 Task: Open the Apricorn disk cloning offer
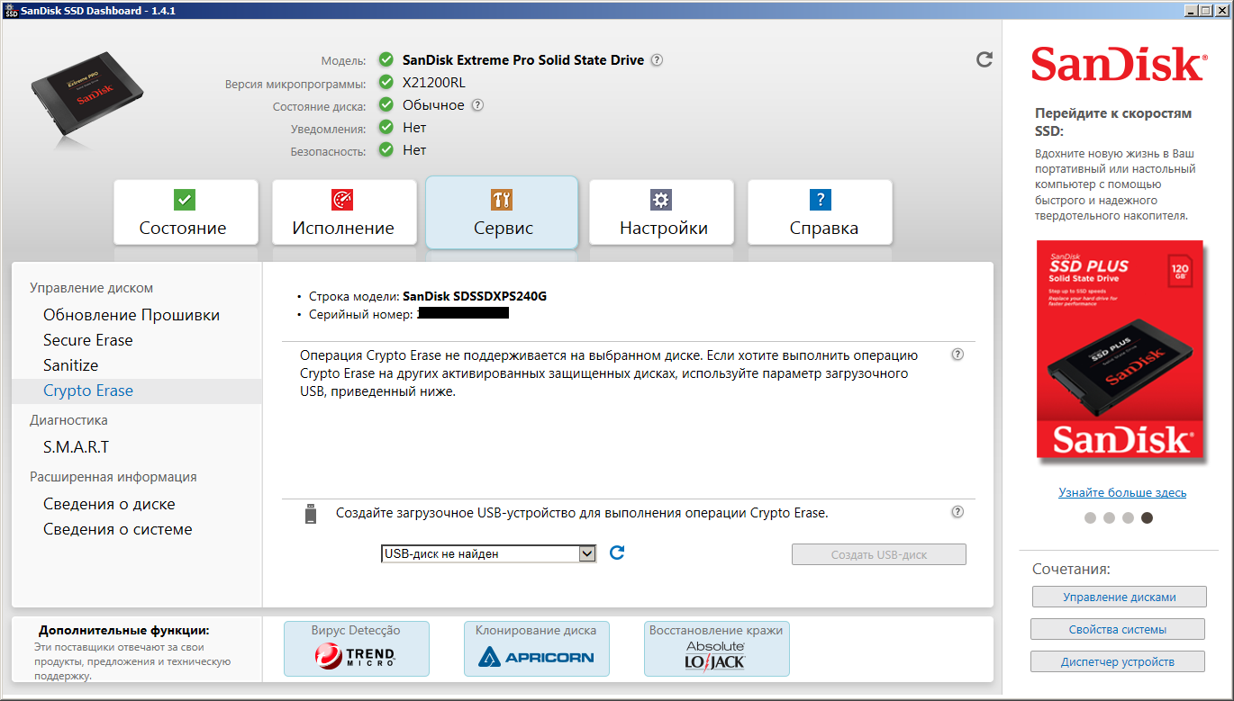[x=536, y=648]
